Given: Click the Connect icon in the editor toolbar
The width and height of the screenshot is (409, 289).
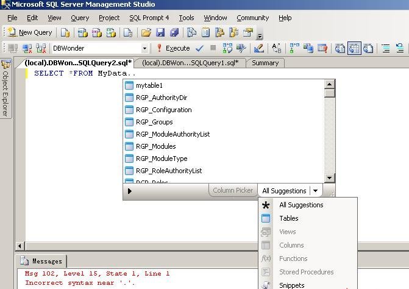Looking at the screenshot, I should [13, 48].
